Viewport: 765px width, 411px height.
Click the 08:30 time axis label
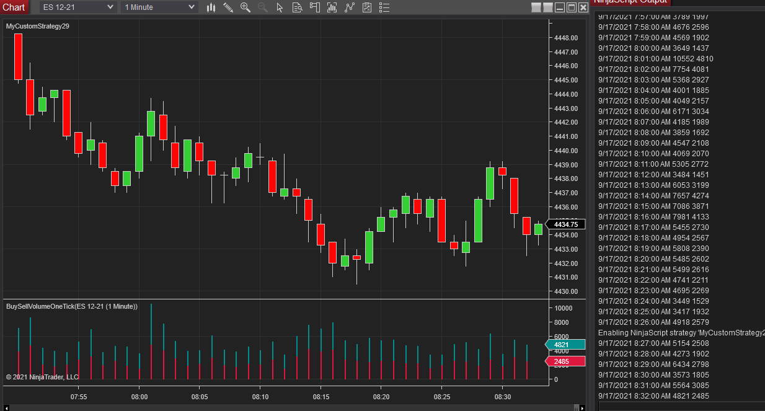[503, 396]
